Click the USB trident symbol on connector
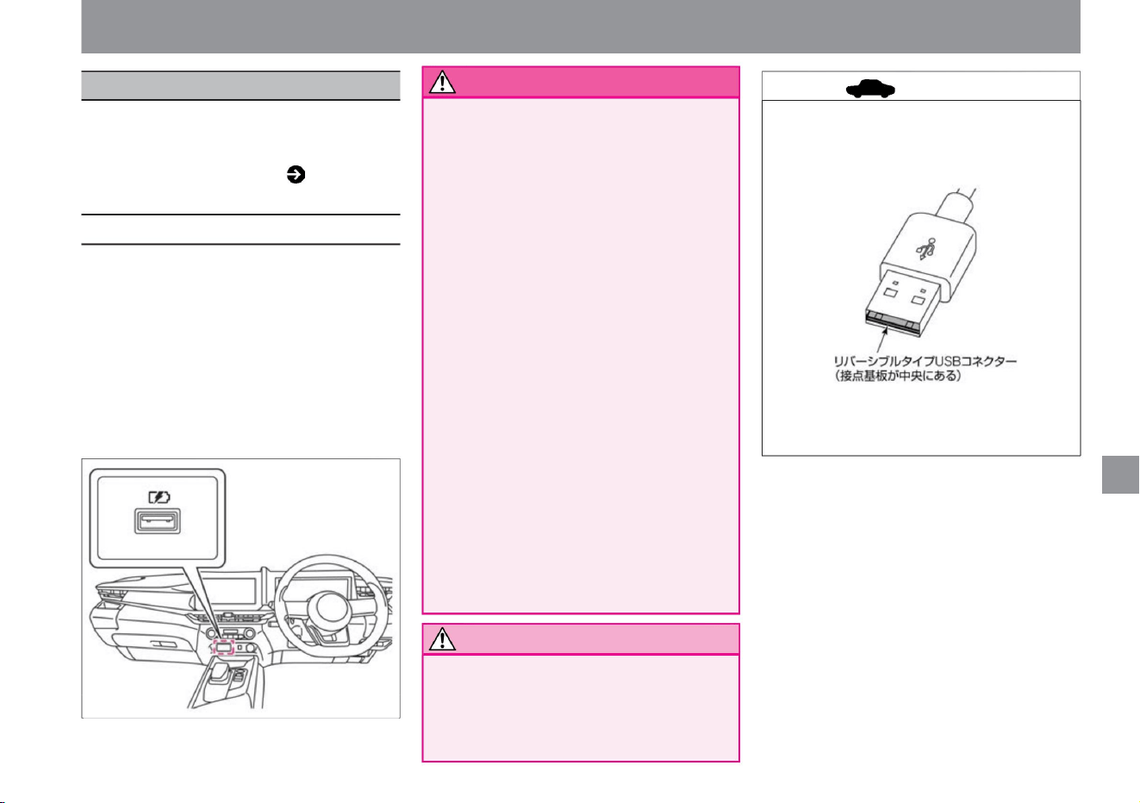The height and width of the screenshot is (803, 1140). point(926,248)
